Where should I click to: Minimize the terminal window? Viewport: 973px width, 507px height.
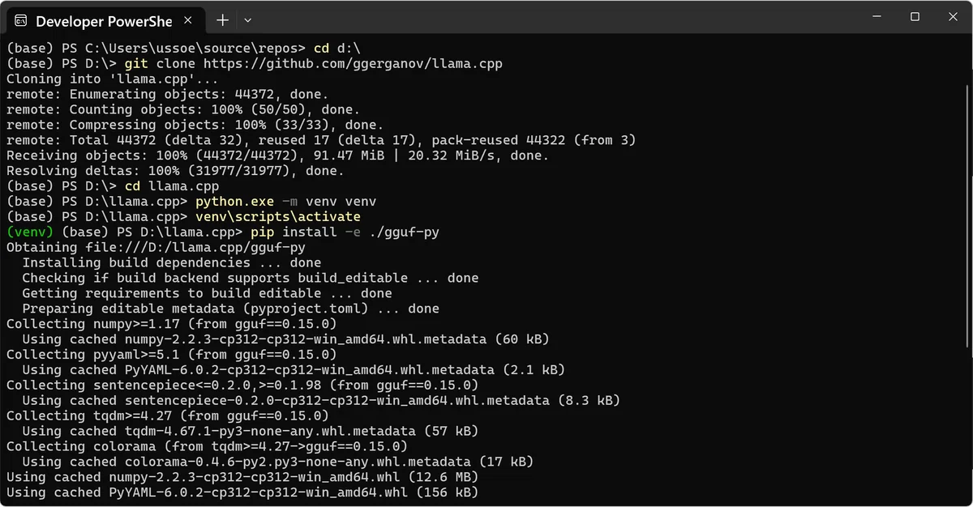(877, 17)
